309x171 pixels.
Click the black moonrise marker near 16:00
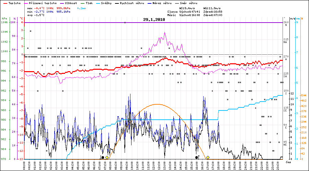197,157
